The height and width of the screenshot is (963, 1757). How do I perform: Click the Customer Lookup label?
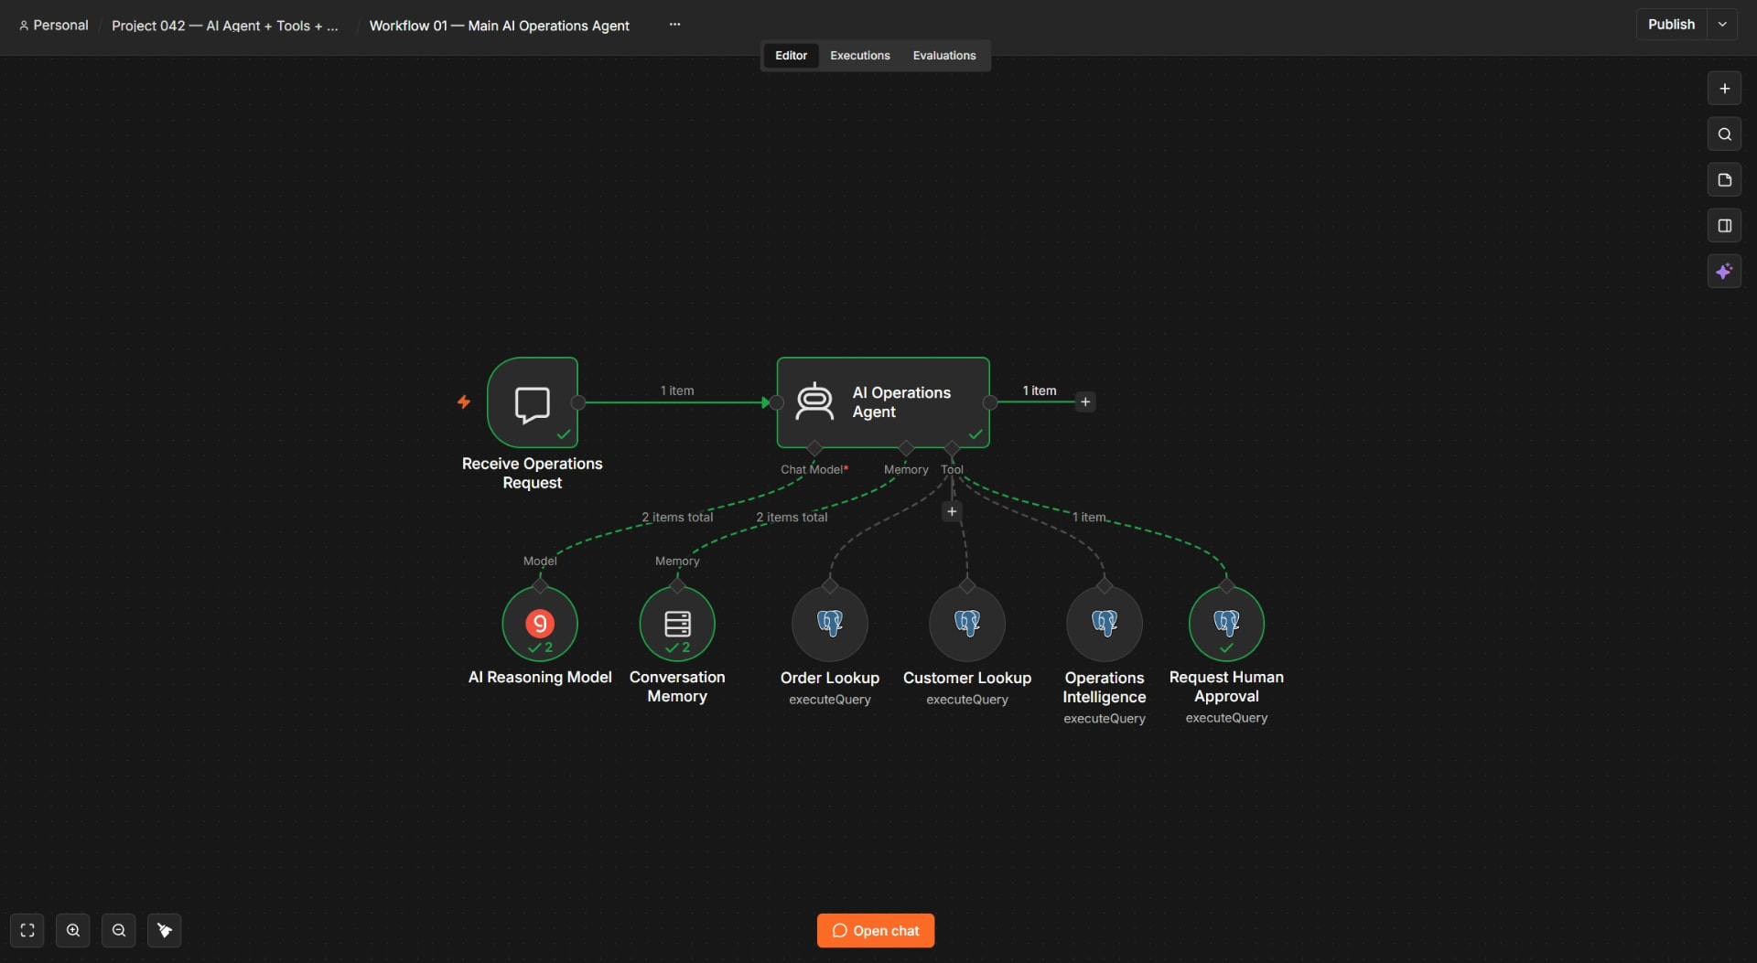[x=967, y=679]
